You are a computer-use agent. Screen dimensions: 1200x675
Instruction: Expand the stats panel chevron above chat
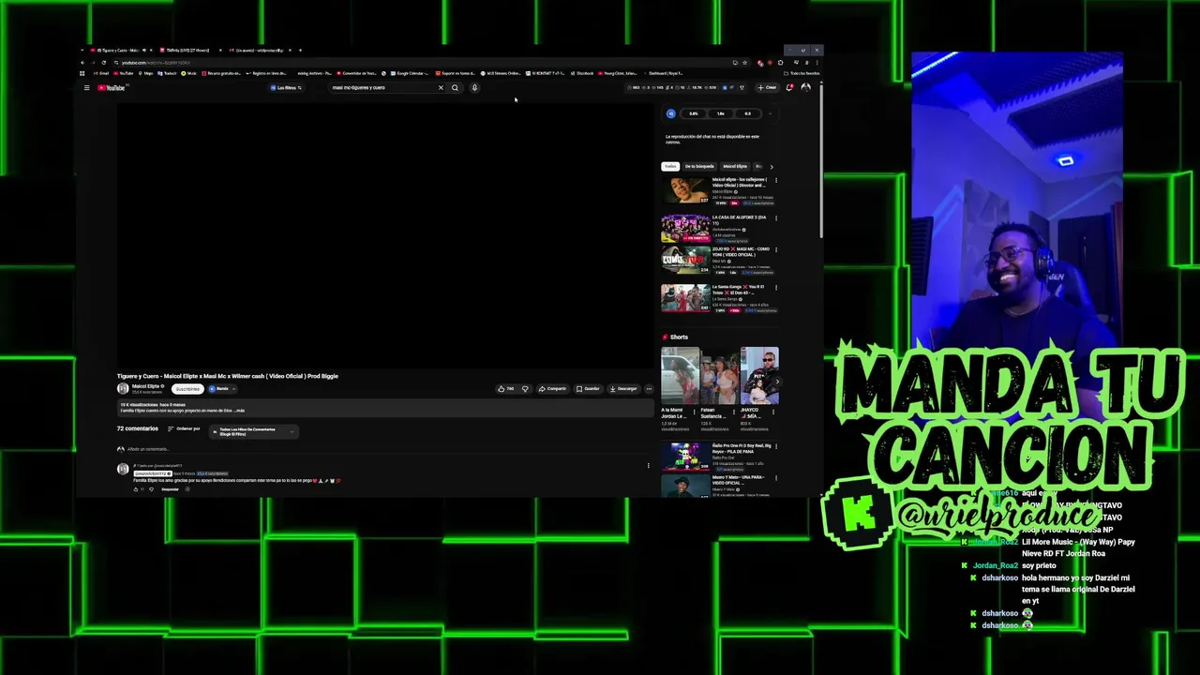pos(770,113)
